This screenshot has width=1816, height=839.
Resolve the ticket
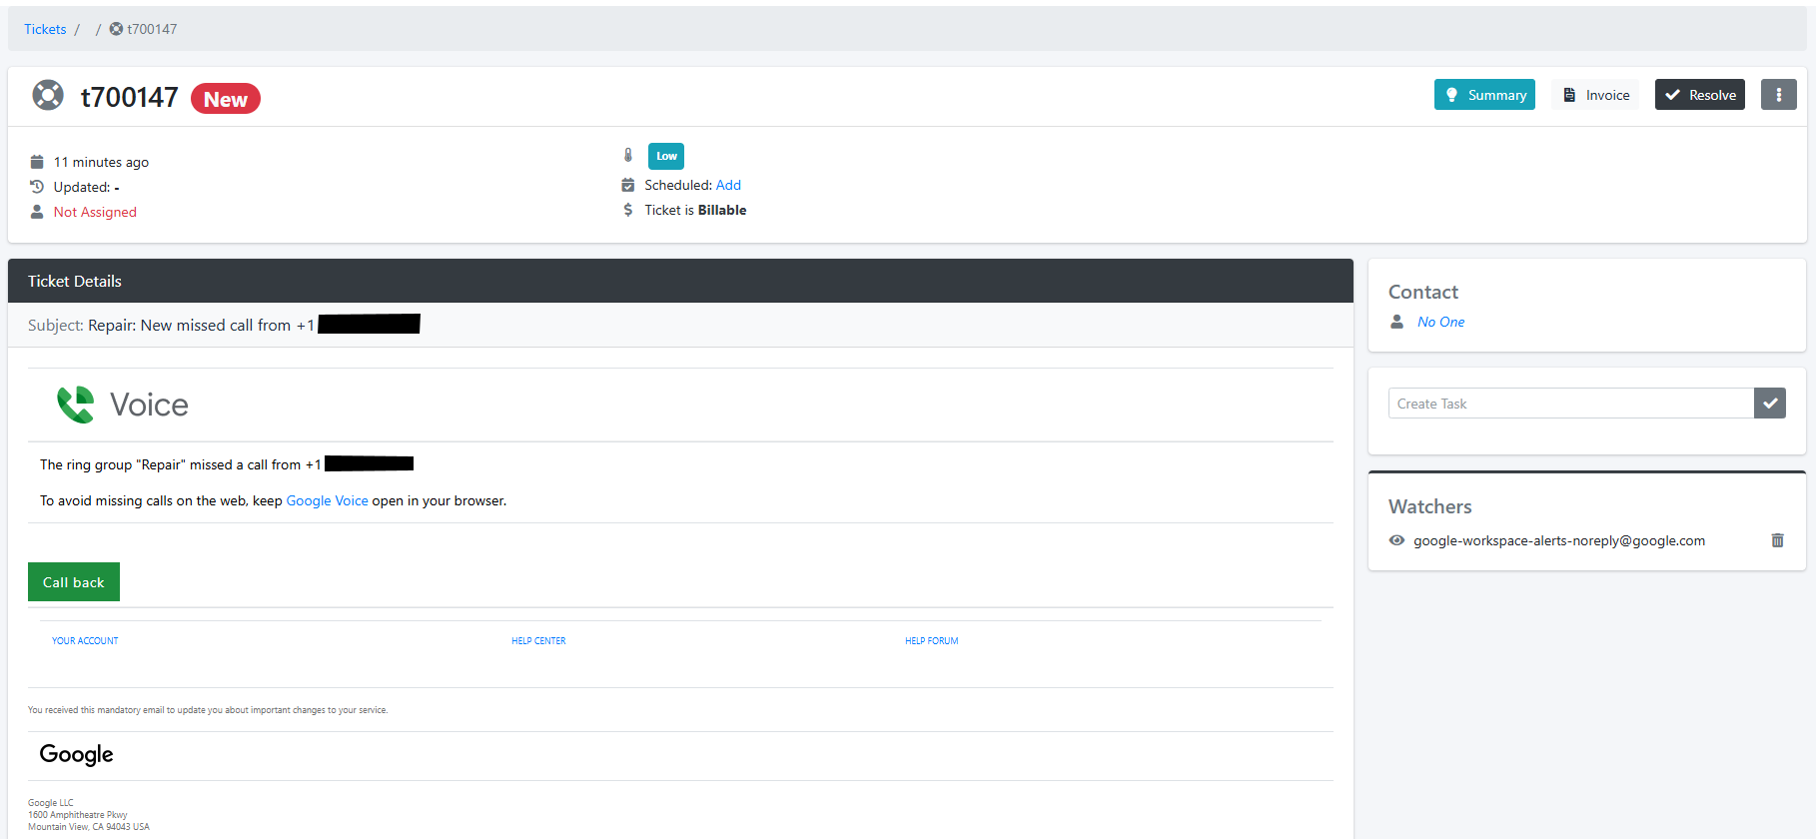tap(1700, 95)
